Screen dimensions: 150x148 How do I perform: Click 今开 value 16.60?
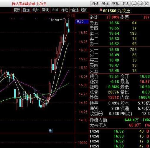pyautogui.click(x=145, y=76)
